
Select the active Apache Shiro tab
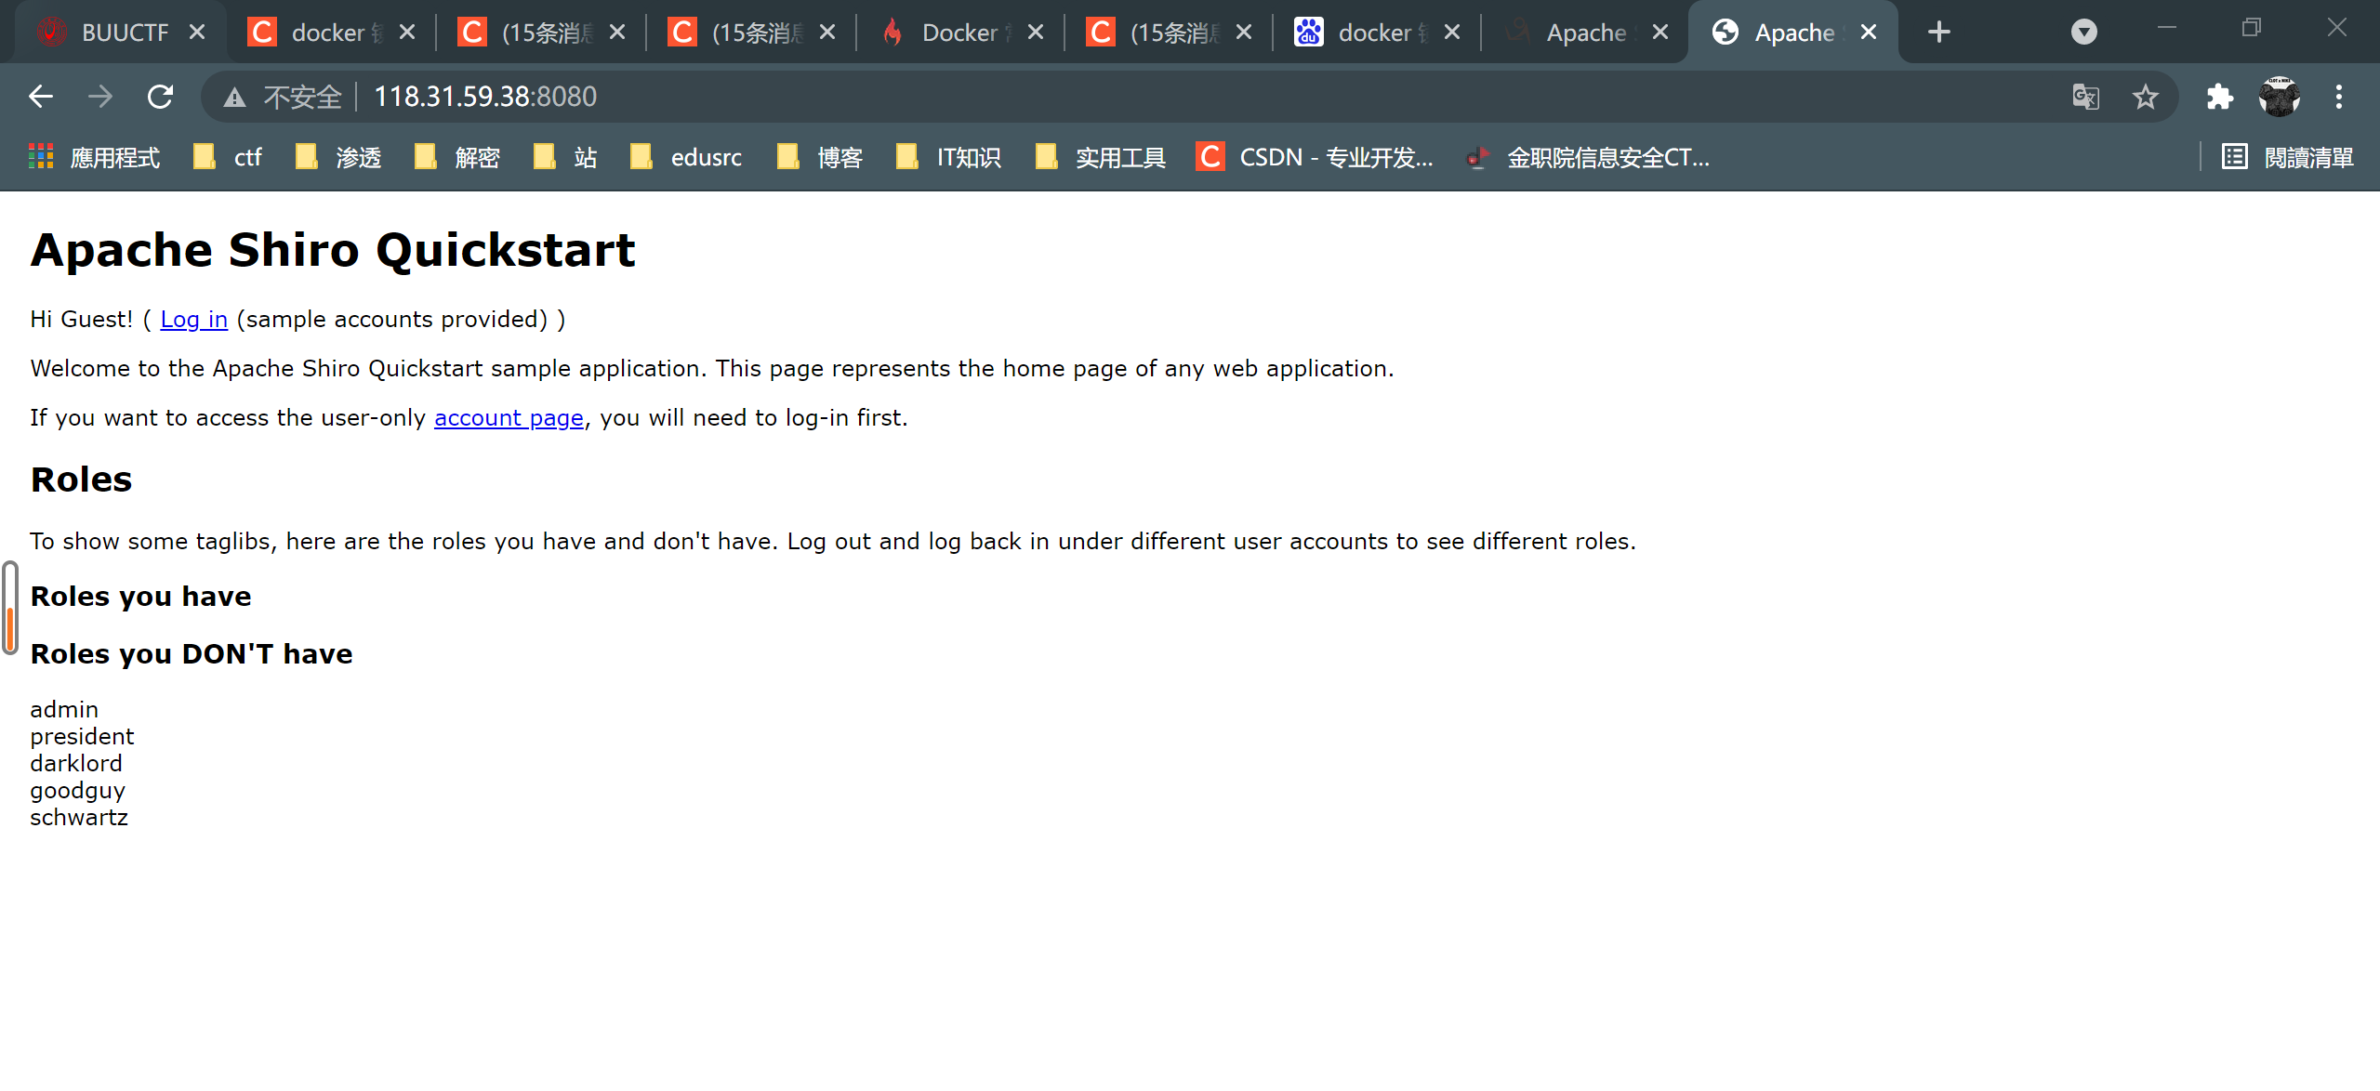[1791, 33]
